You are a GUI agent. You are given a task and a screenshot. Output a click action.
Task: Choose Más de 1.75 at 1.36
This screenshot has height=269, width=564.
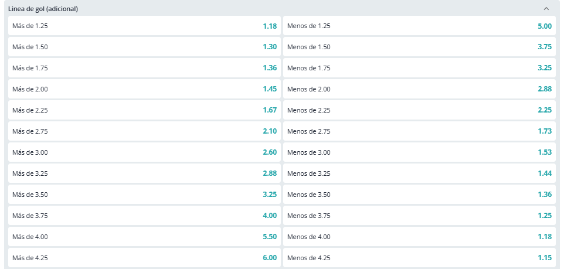(144, 67)
